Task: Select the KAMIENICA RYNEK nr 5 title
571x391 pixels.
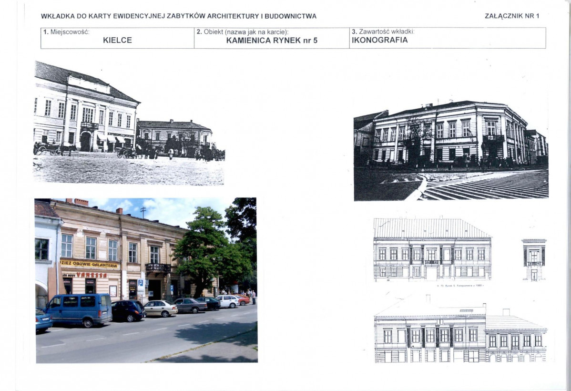Action: point(272,41)
